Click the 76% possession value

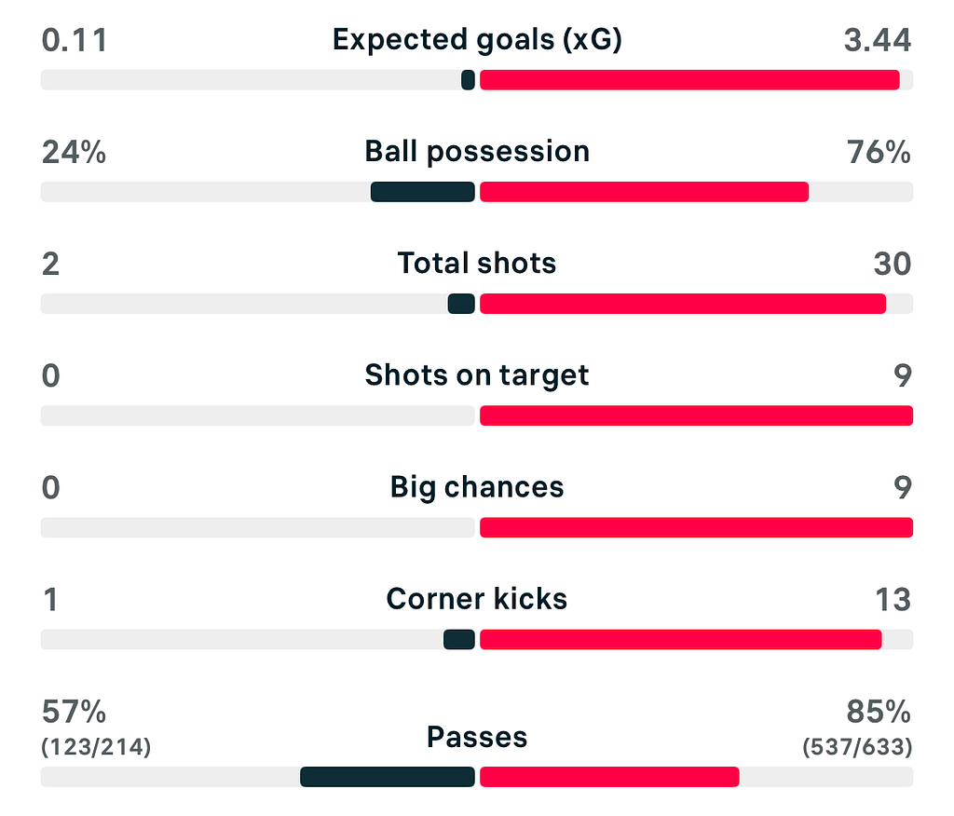pos(879,152)
